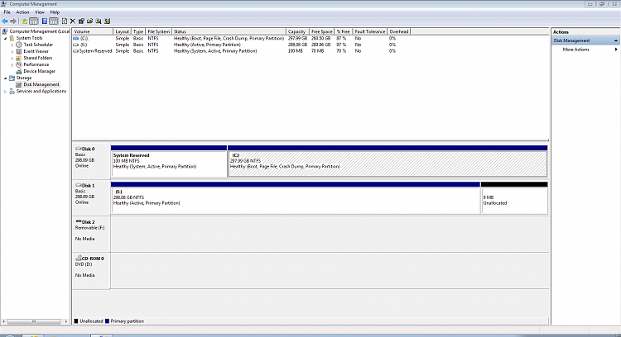Select the Performance monitor icon
The height and width of the screenshot is (337, 621).
tap(18, 64)
